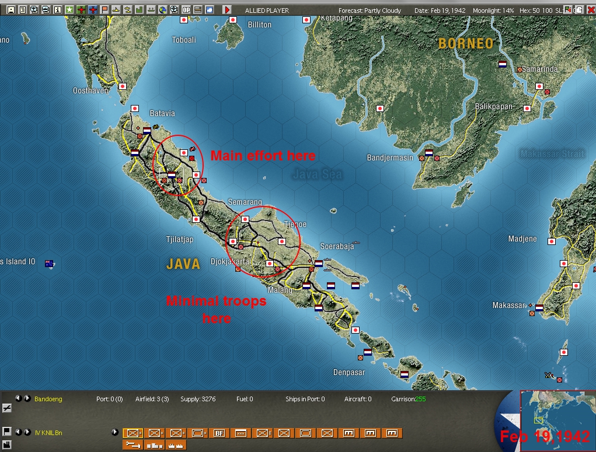
Task: Click the 'Forecast: Partly Cloudy' status text
Action: pos(370,10)
